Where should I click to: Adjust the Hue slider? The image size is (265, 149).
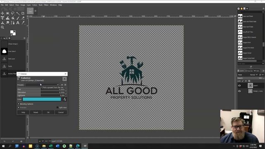41,89
